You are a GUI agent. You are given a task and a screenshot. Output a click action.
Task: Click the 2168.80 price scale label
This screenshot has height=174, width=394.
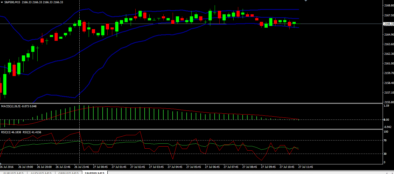[x=388, y=6]
